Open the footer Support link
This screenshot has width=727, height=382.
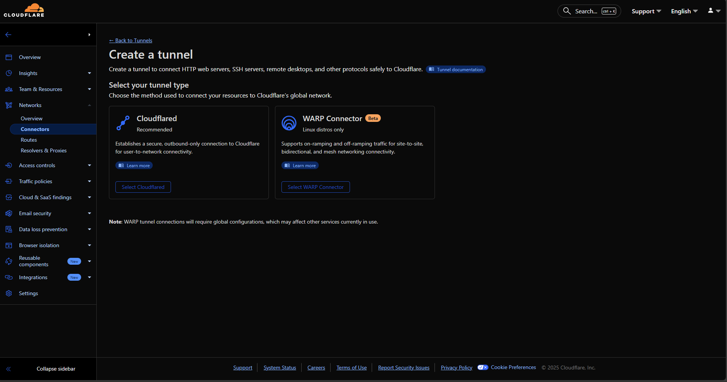[x=243, y=368]
